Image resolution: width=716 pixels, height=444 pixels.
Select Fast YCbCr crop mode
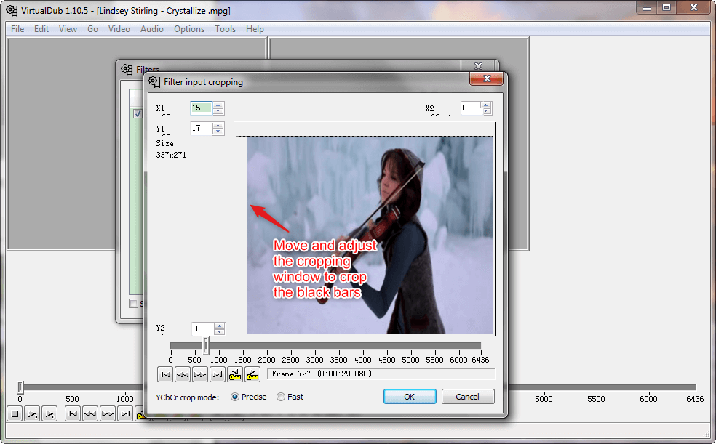click(x=281, y=397)
